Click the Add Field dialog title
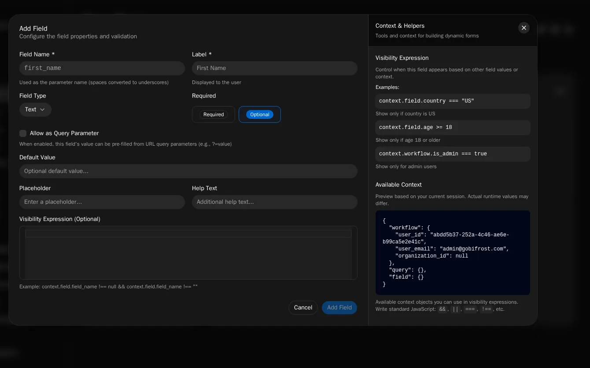Viewport: 590px width, 368px height. tap(33, 29)
